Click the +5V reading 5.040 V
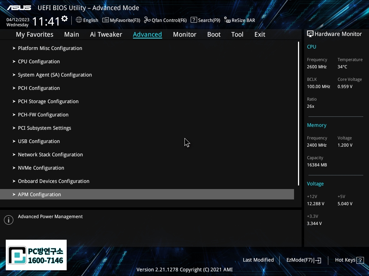369x276 pixels. (345, 204)
